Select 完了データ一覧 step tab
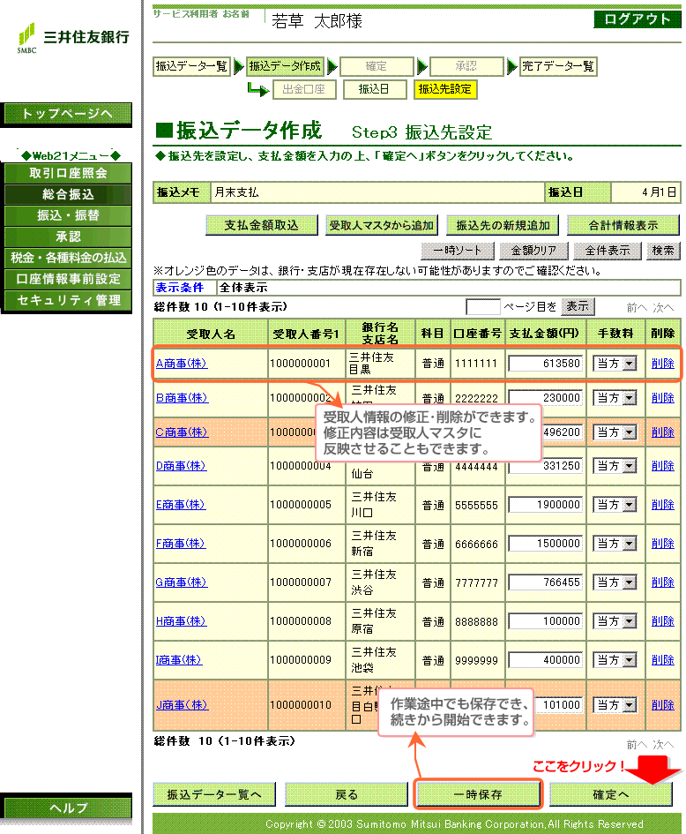Viewport: 686px width, 834px height. [557, 66]
